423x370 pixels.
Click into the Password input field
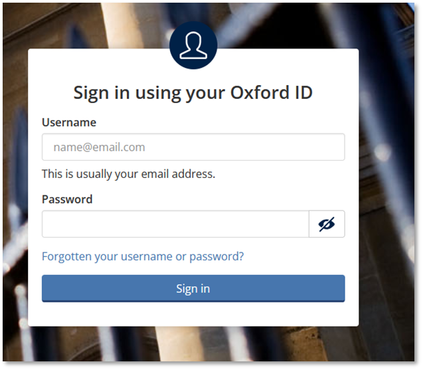(x=175, y=225)
